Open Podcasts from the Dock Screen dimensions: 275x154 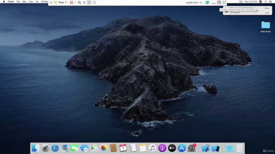click(162, 148)
